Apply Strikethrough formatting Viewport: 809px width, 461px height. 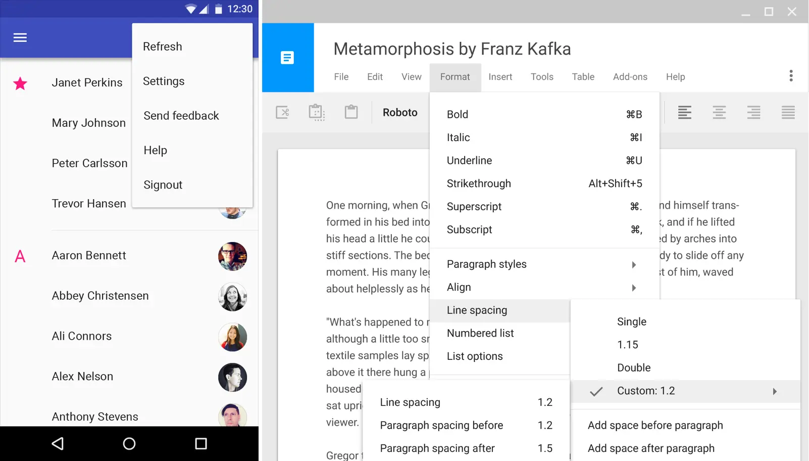pos(544,183)
